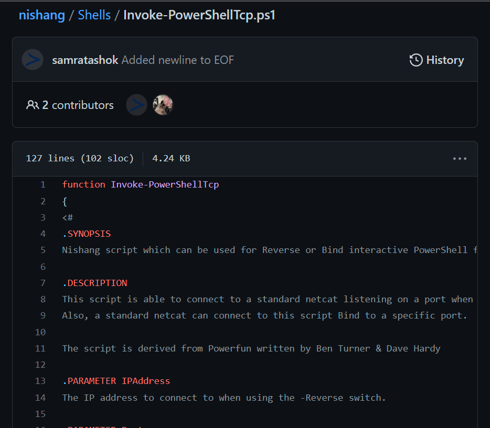Viewport: 490px width, 428px height.
Task: Click the '.PARAMETER IPAddress' line
Action: pos(116,381)
